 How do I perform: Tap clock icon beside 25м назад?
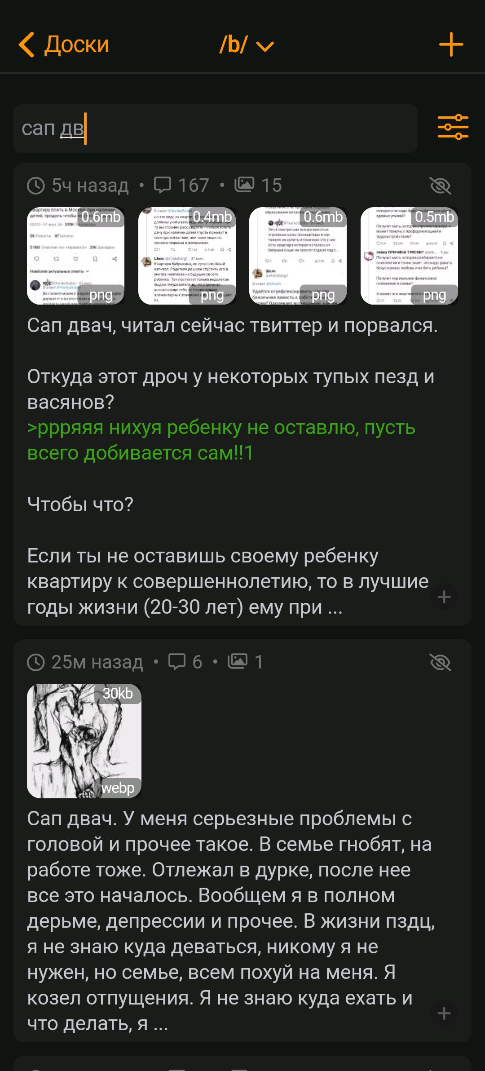point(36,662)
